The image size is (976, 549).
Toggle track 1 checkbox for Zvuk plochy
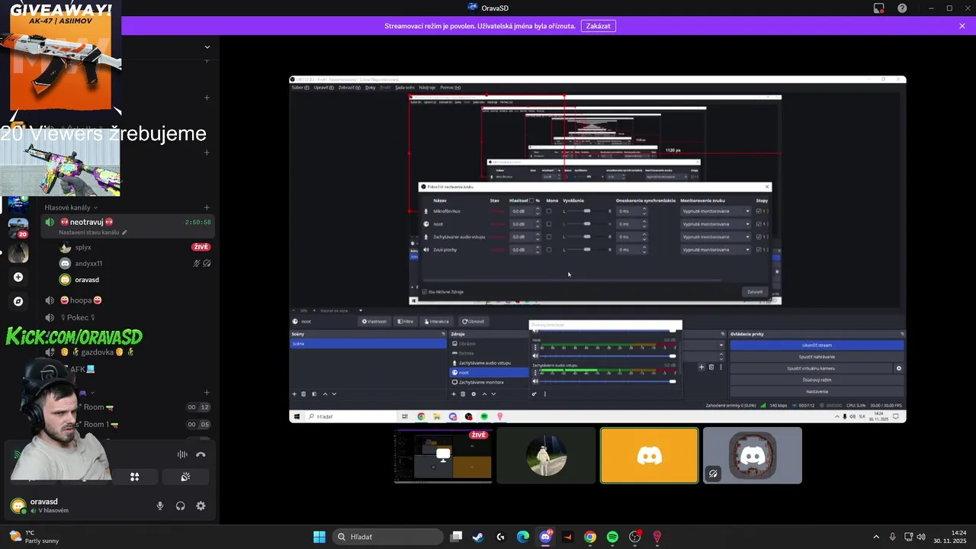click(759, 249)
